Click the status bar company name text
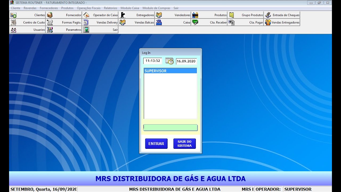 (175, 189)
